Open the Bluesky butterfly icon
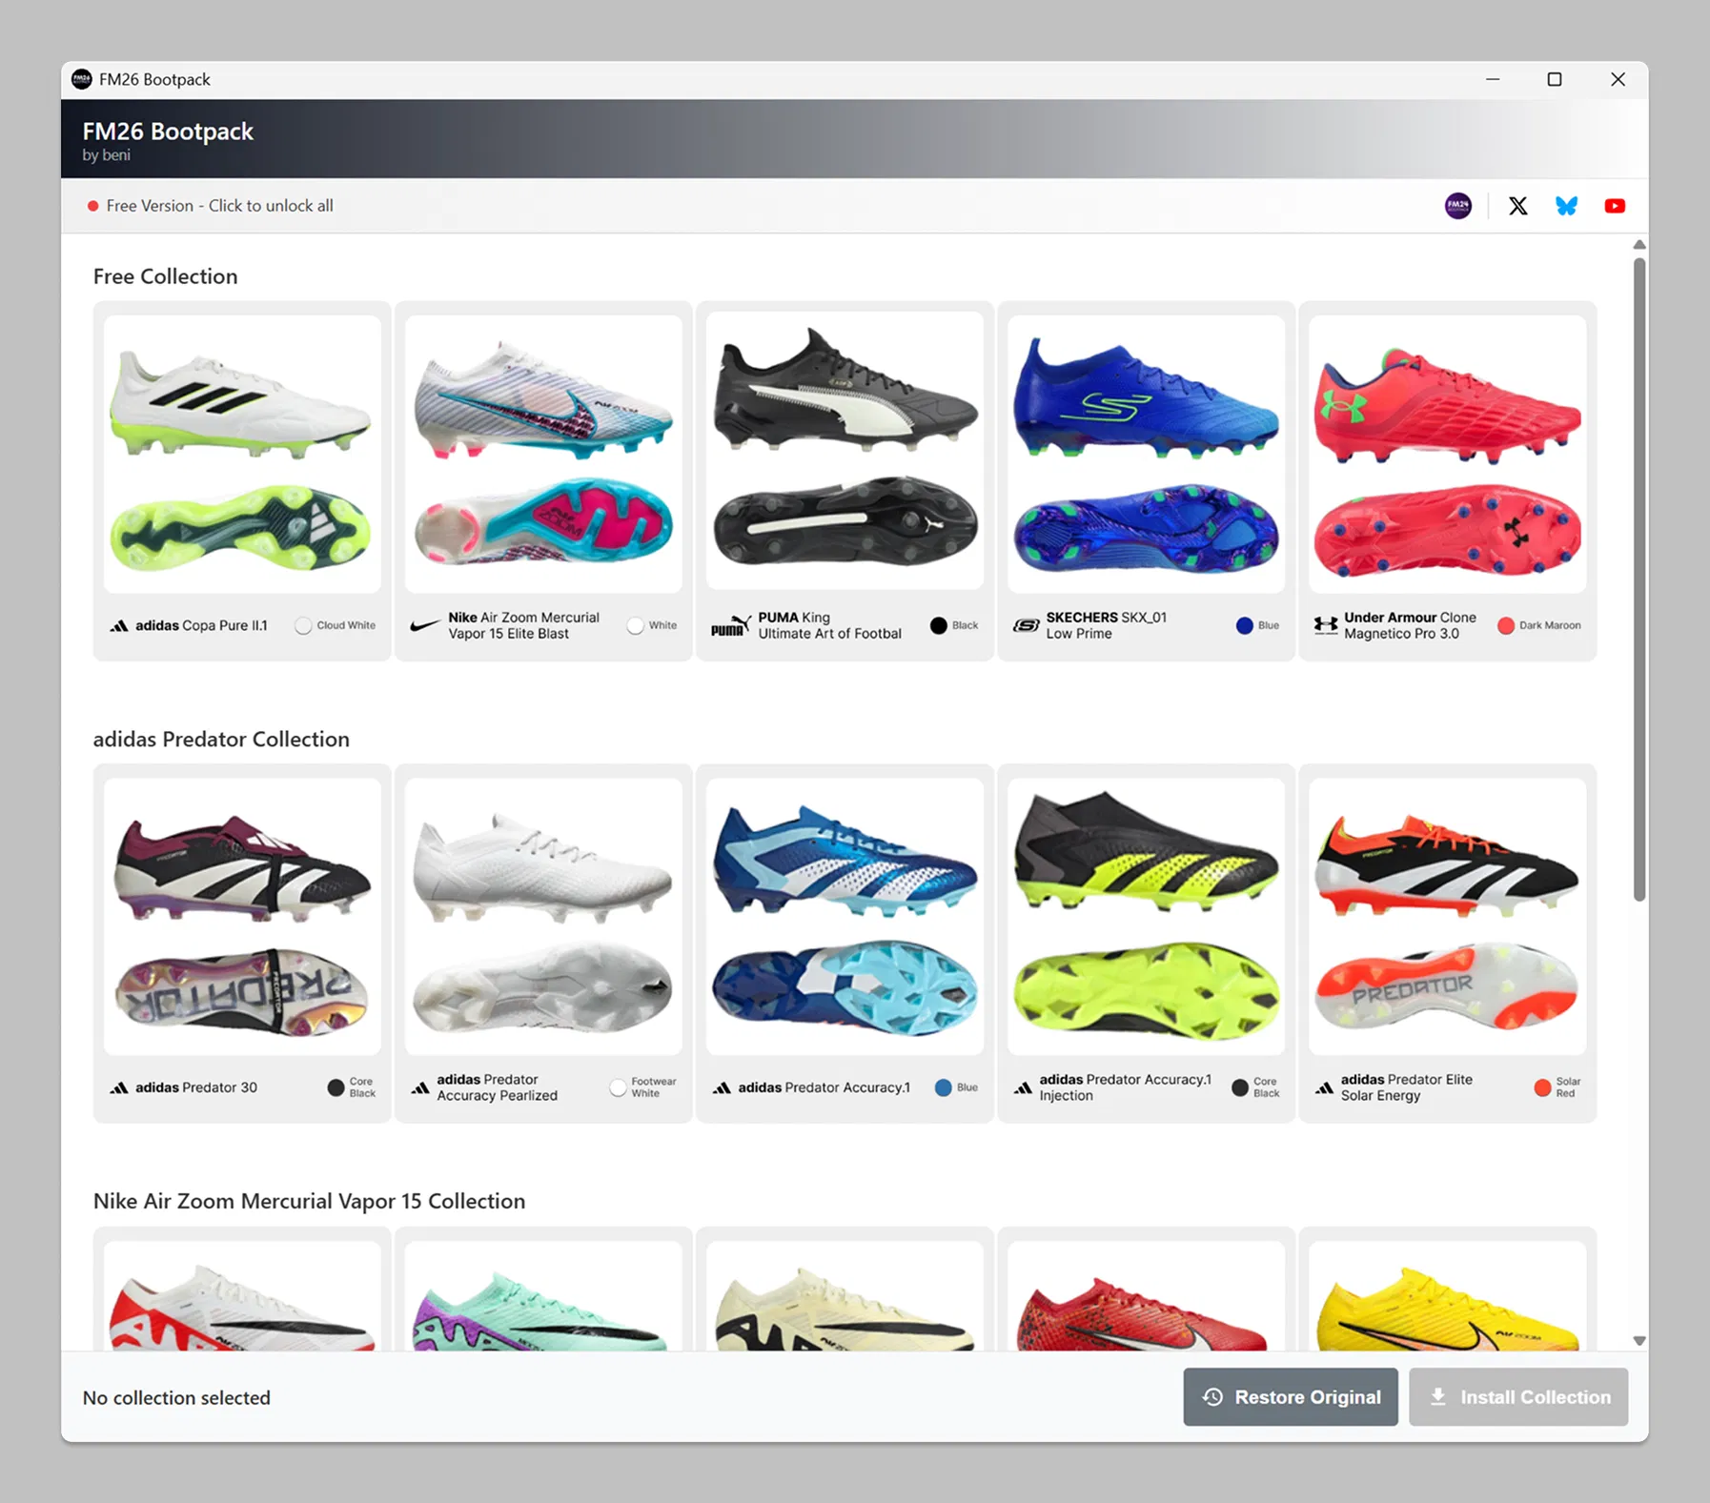 [1566, 206]
